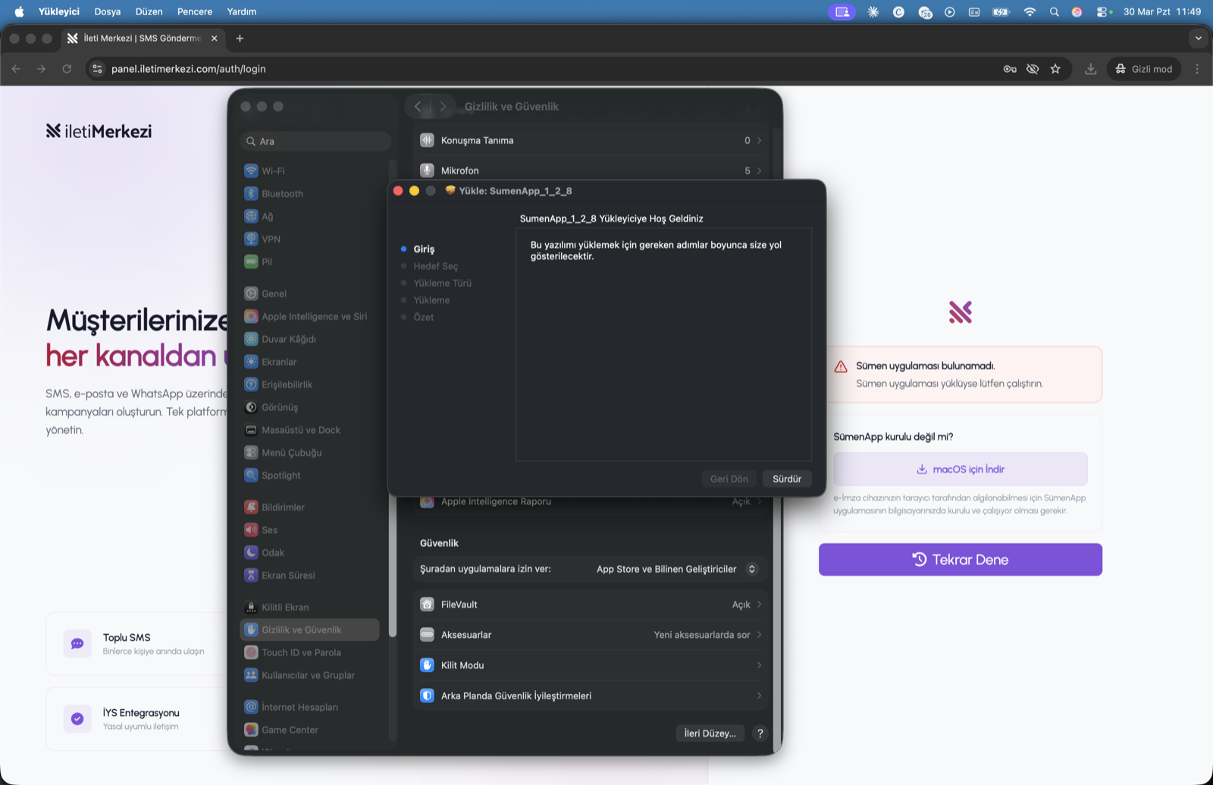Image resolution: width=1213 pixels, height=785 pixels.
Task: Bookmark the page with the star icon
Action: point(1055,68)
